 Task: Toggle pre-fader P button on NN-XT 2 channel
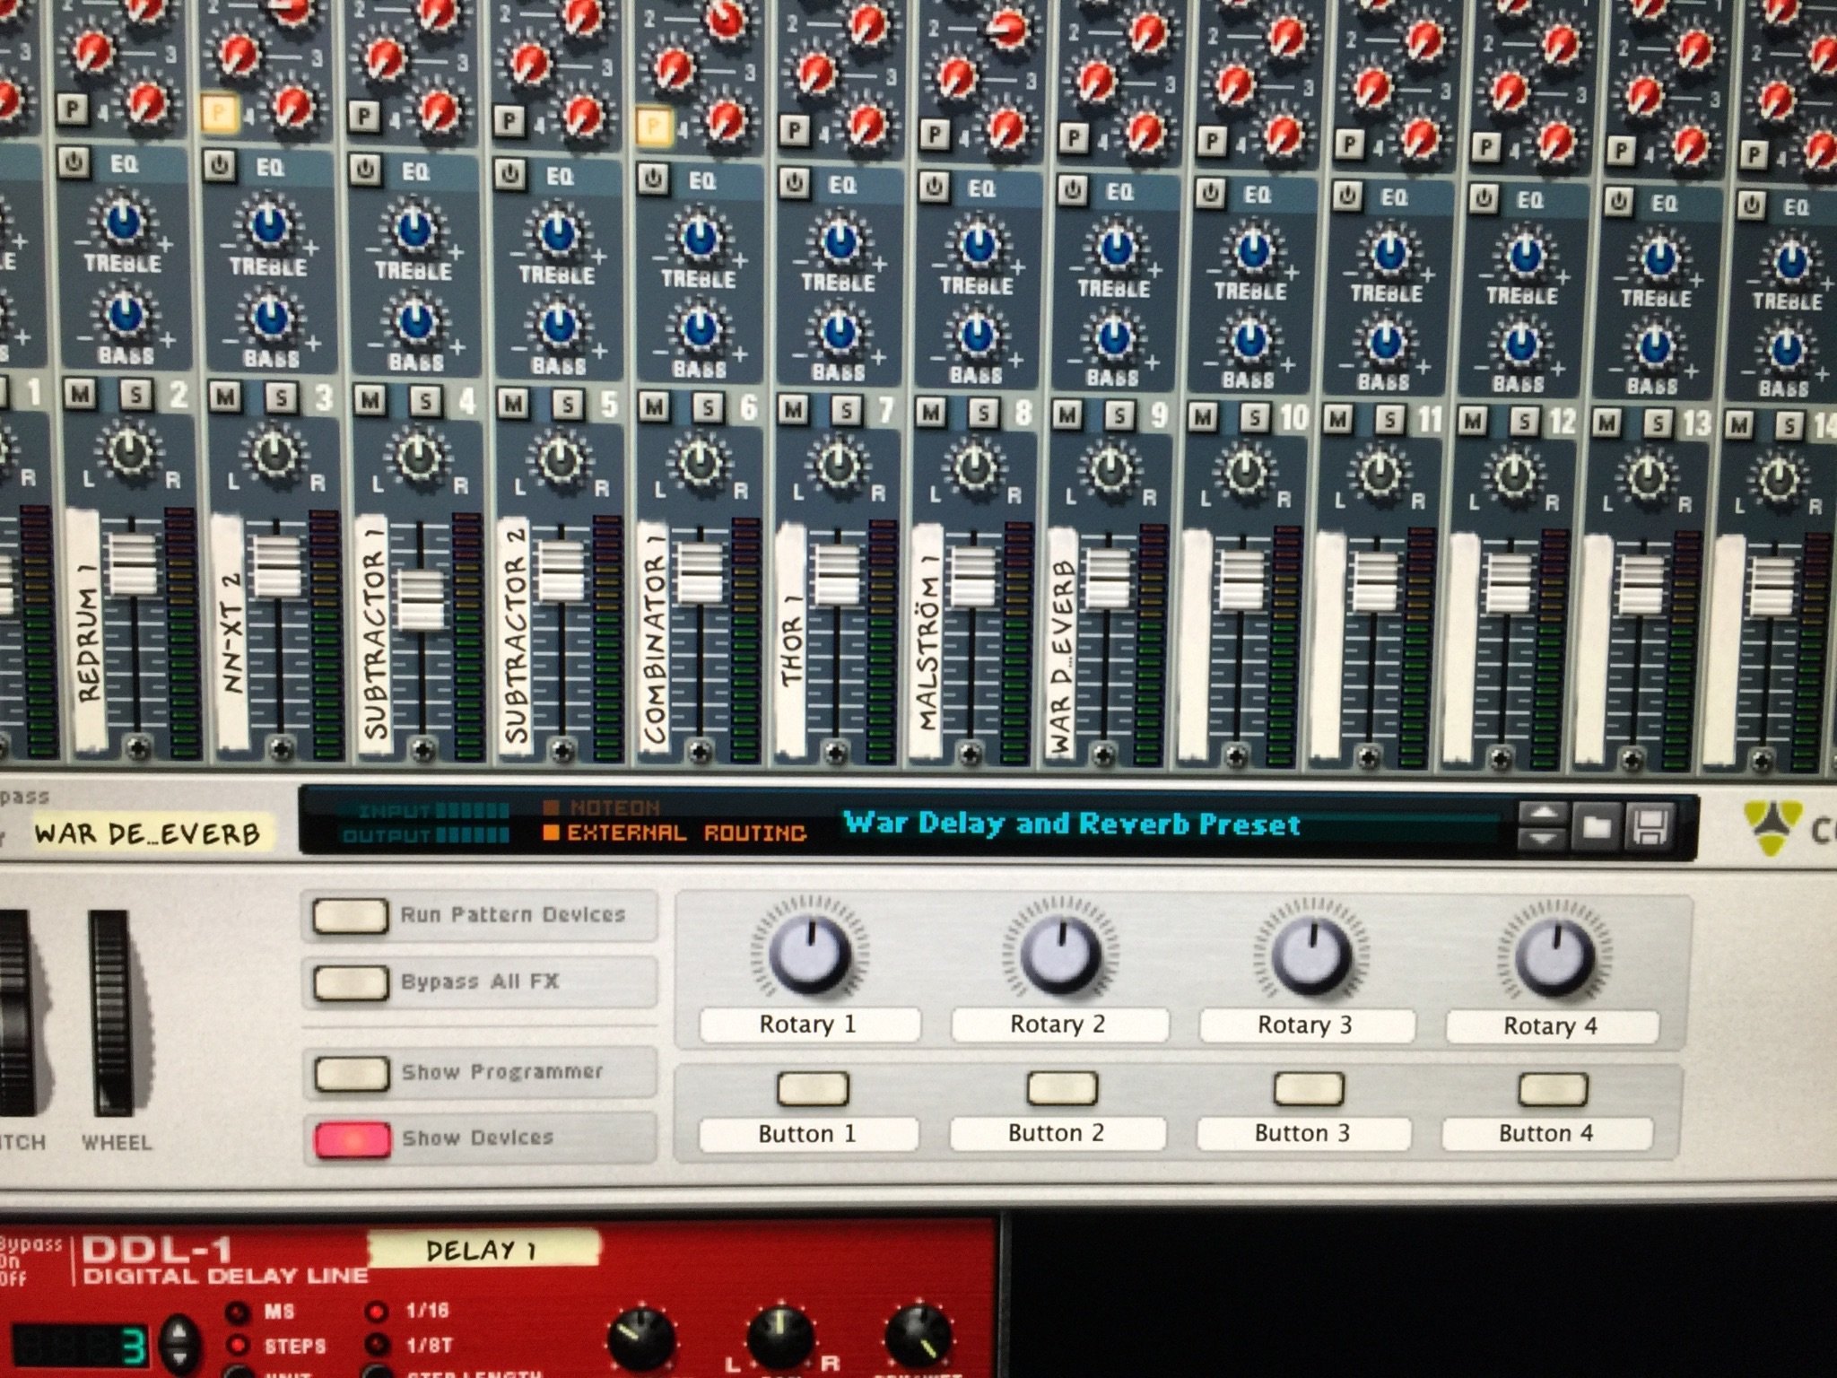218,113
